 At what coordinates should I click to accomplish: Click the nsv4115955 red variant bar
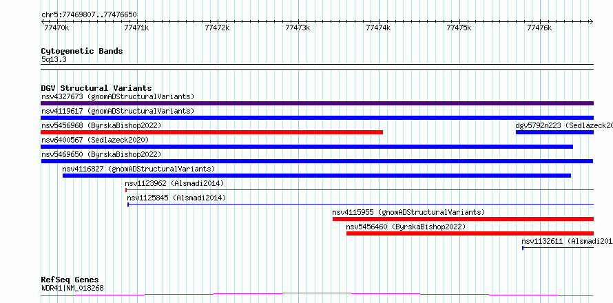(x=464, y=219)
